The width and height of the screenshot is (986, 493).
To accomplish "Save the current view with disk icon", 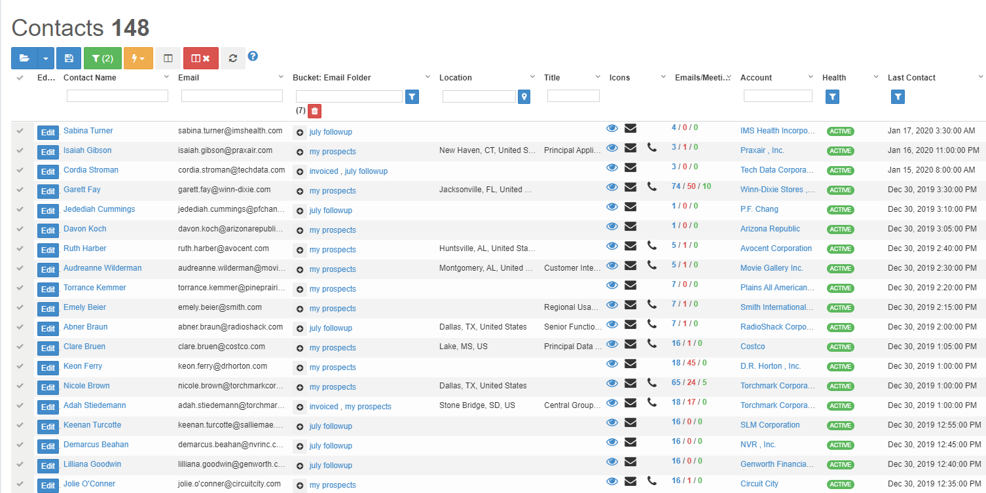I will pyautogui.click(x=69, y=58).
